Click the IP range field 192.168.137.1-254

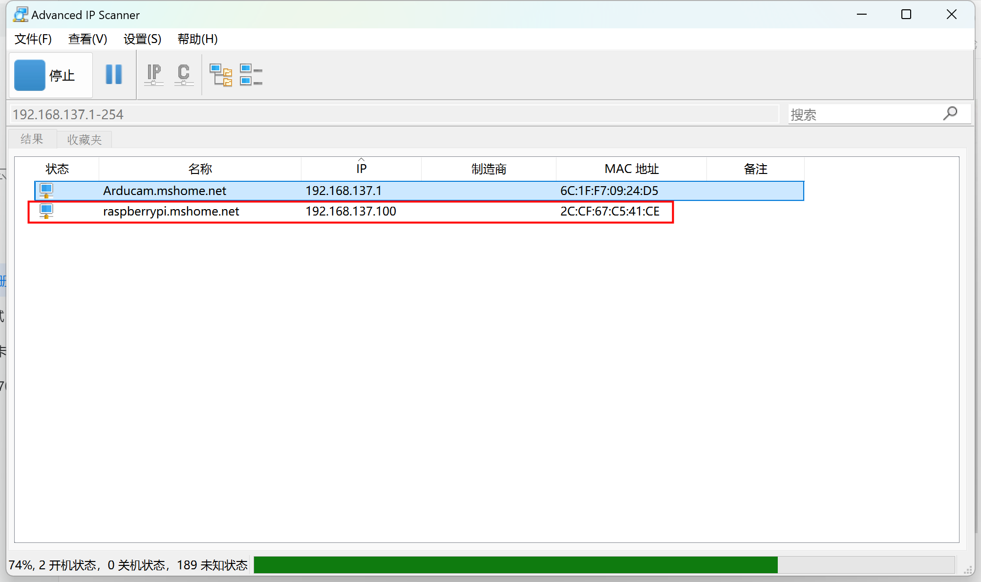pos(394,114)
